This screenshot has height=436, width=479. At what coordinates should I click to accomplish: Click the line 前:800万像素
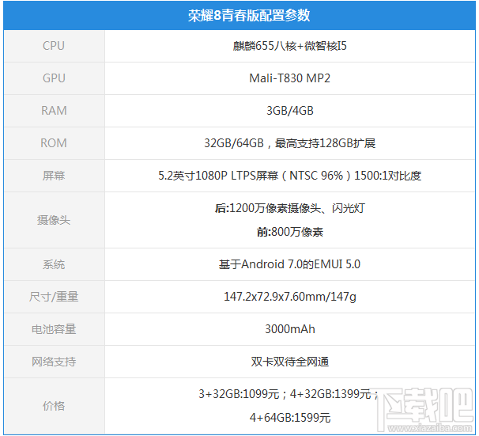pyautogui.click(x=289, y=232)
